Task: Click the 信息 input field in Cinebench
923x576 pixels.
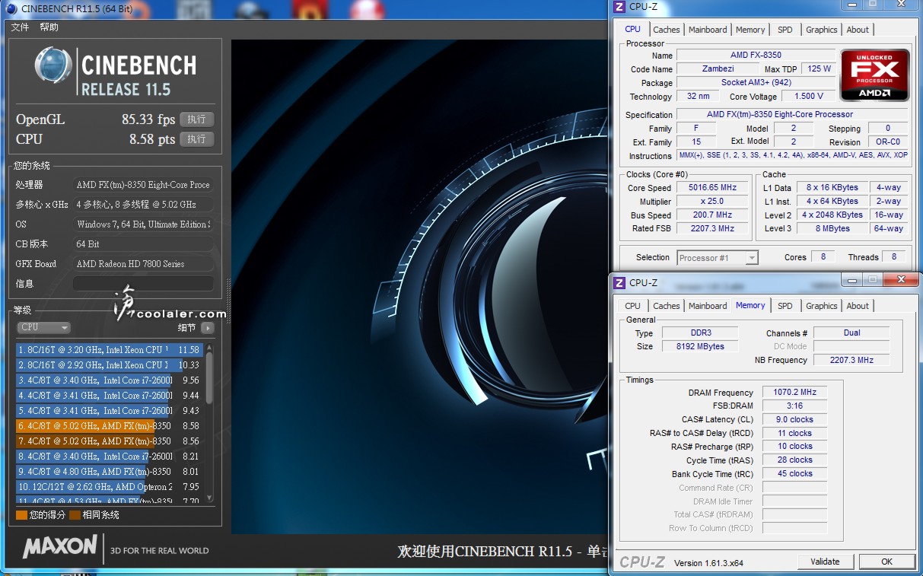Action: (143, 284)
